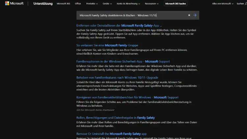Expand the Alles von Microsoft dropdown
Screen dimensions: 247x139
[223, 4]
